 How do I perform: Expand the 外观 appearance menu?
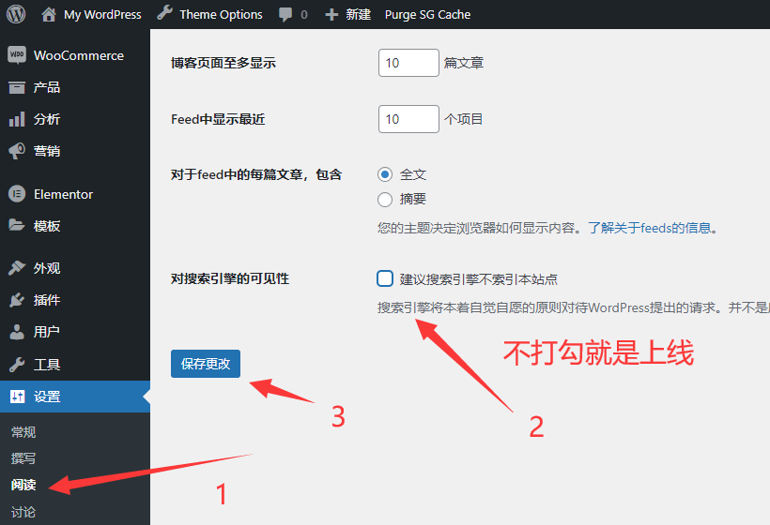pos(47,268)
